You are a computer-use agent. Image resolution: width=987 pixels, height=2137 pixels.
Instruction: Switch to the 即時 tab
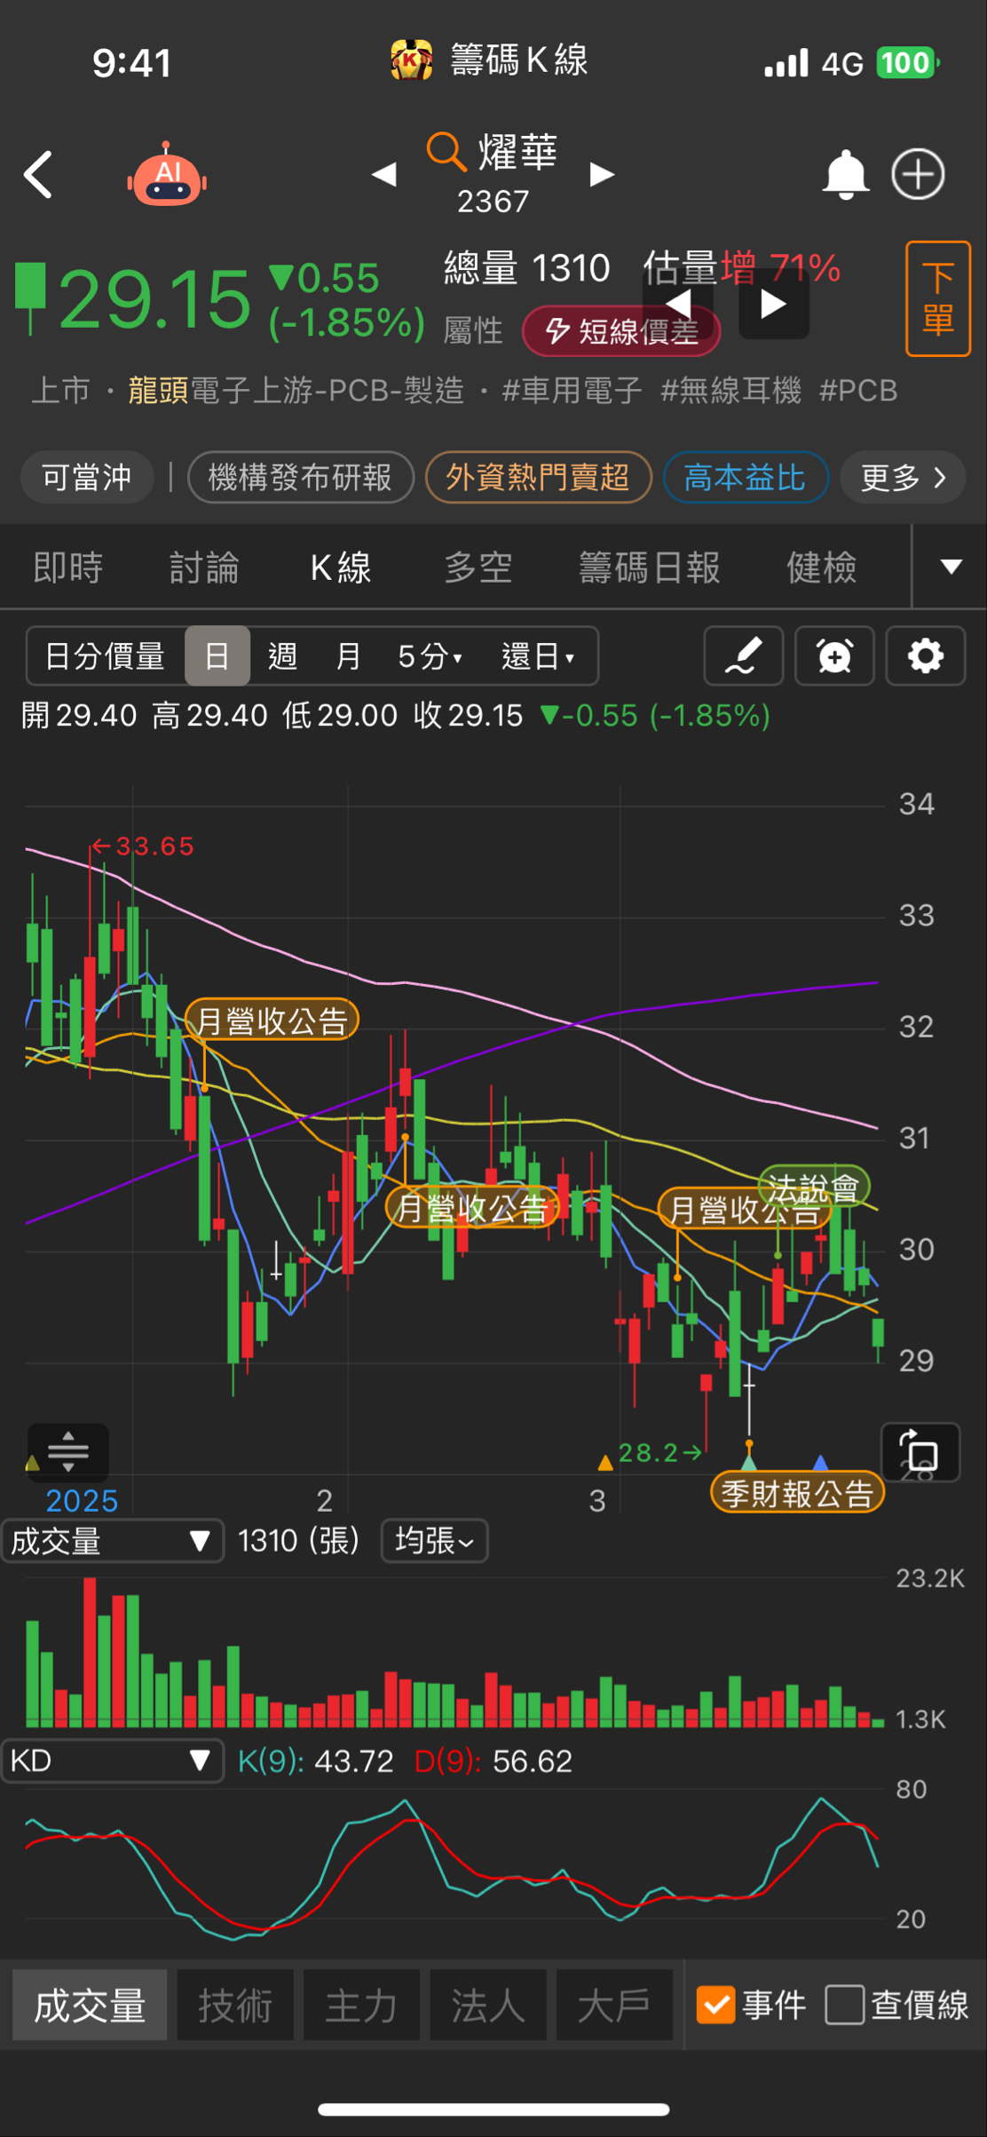pos(68,568)
